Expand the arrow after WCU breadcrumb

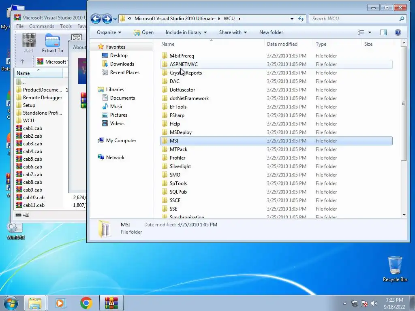[x=240, y=19]
